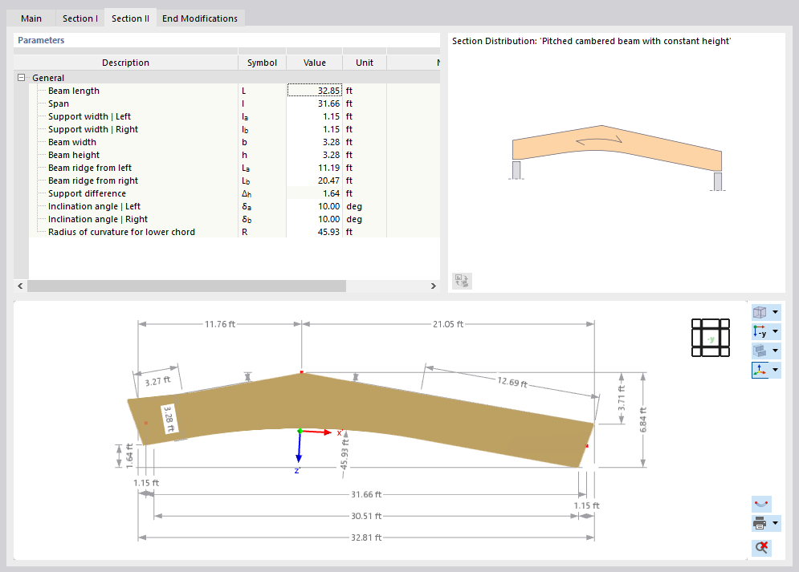Screen dimensions: 799x572
Task: Open the dropdown beside the isometric view button
Action: [774, 312]
